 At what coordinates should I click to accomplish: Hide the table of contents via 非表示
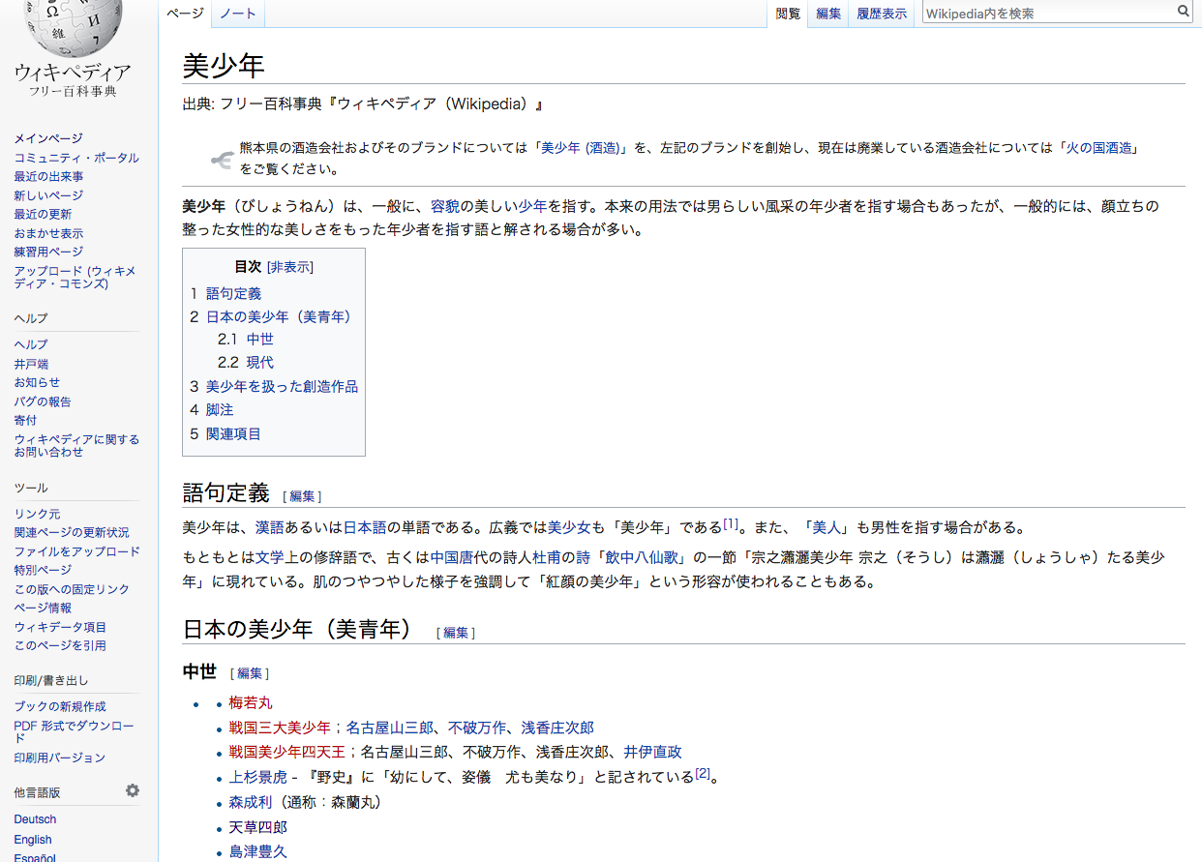[x=289, y=267]
